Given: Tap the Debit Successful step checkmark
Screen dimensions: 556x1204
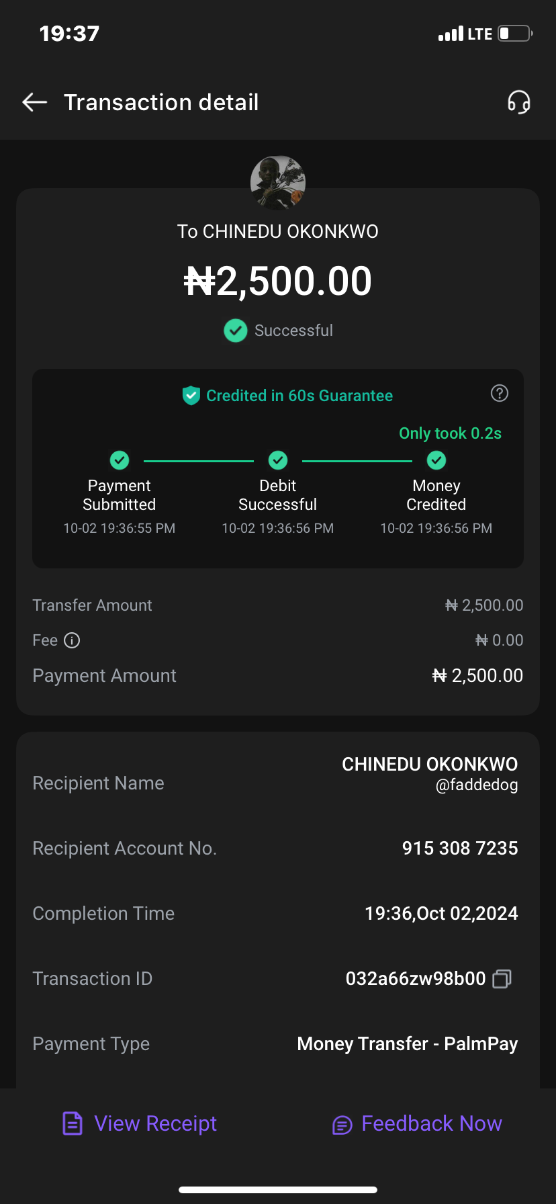Looking at the screenshot, I should coord(278,460).
